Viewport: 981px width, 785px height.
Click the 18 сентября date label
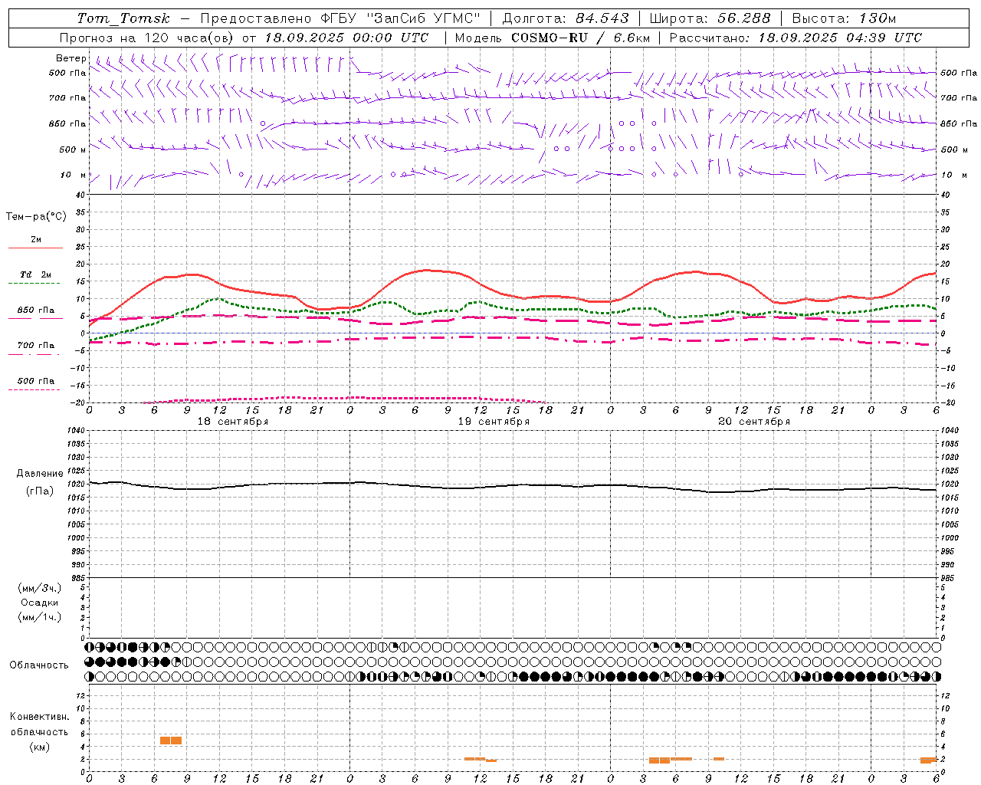[233, 422]
